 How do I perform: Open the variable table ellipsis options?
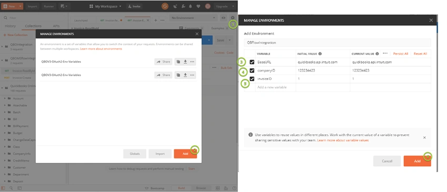pyautogui.click(x=385, y=53)
